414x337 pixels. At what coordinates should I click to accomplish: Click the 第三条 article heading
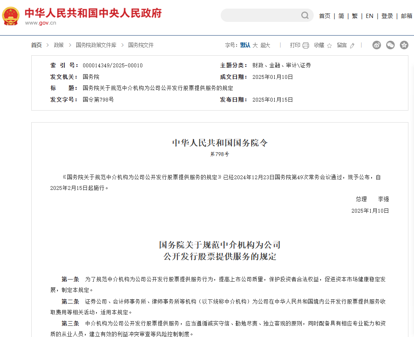70,323
